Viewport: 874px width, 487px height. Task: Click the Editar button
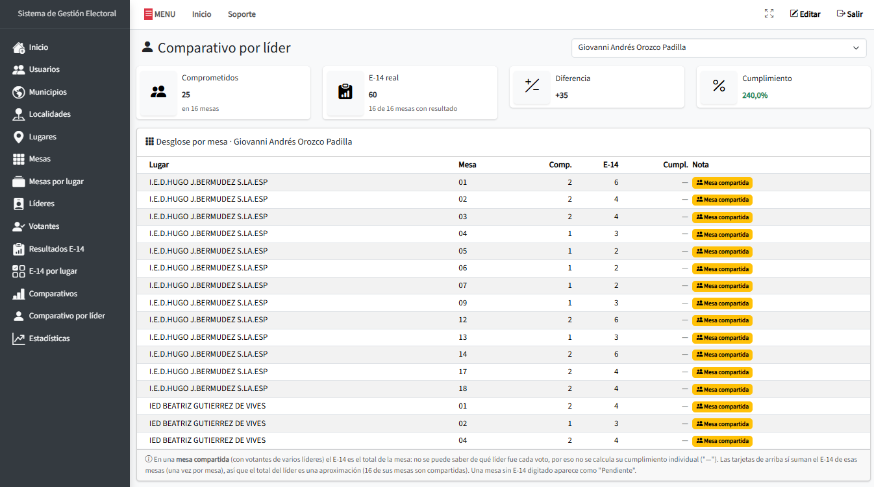point(805,14)
